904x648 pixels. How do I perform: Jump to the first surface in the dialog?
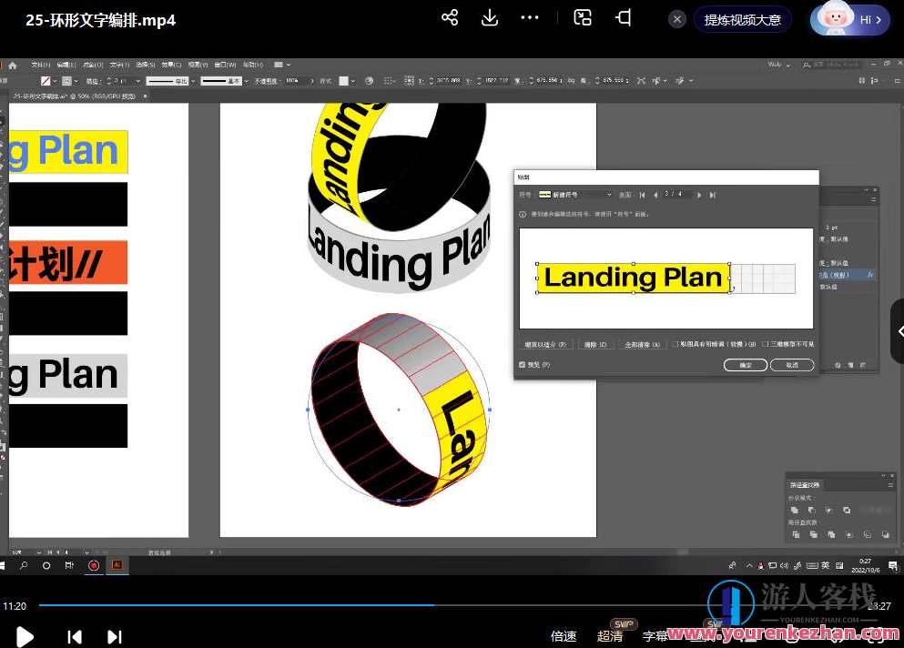click(x=642, y=195)
